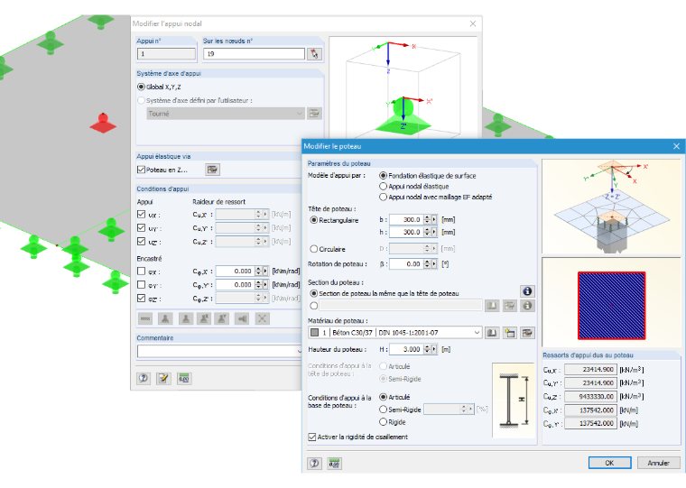686x488 pixels.
Task: Click the units/decimals icon in nodal support dialog
Action: (184, 378)
